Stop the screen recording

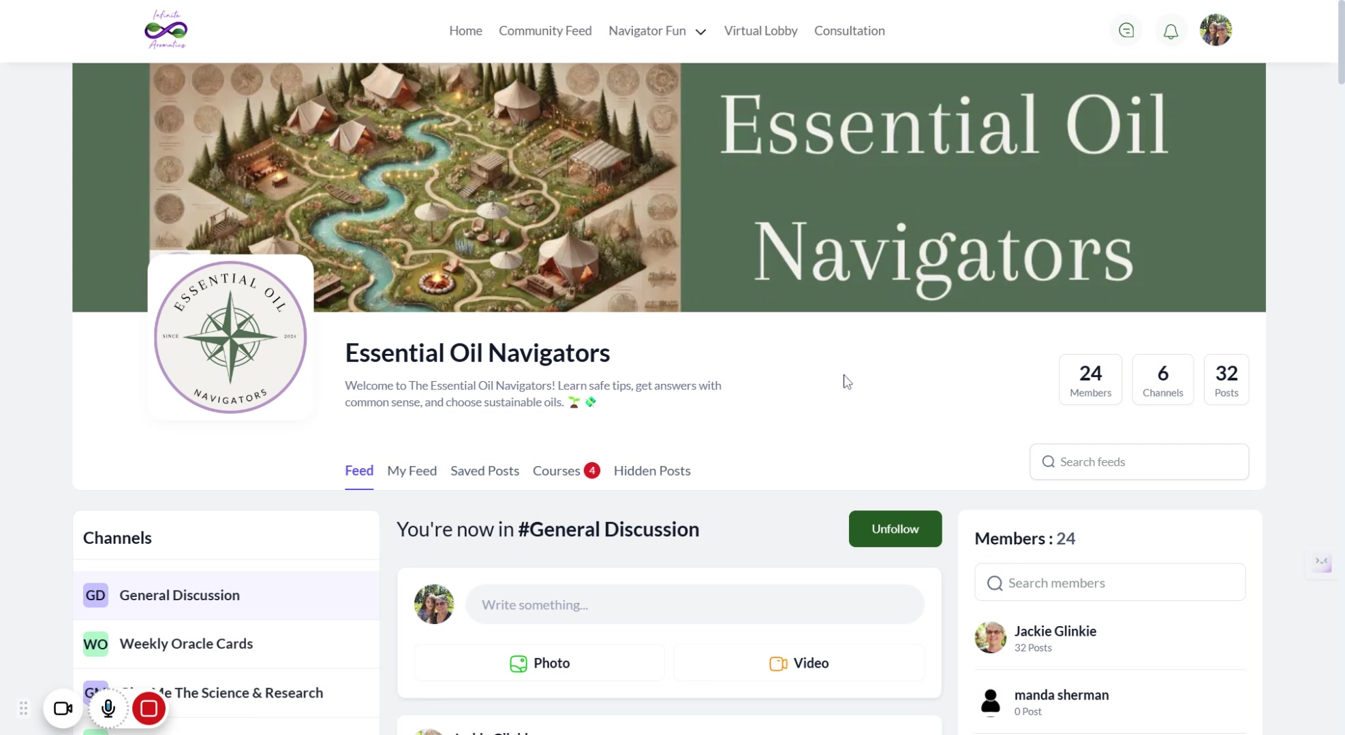coord(149,709)
